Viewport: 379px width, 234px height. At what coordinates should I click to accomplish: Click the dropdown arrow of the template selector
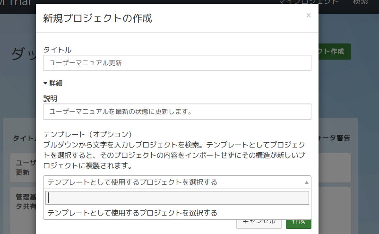click(x=307, y=182)
